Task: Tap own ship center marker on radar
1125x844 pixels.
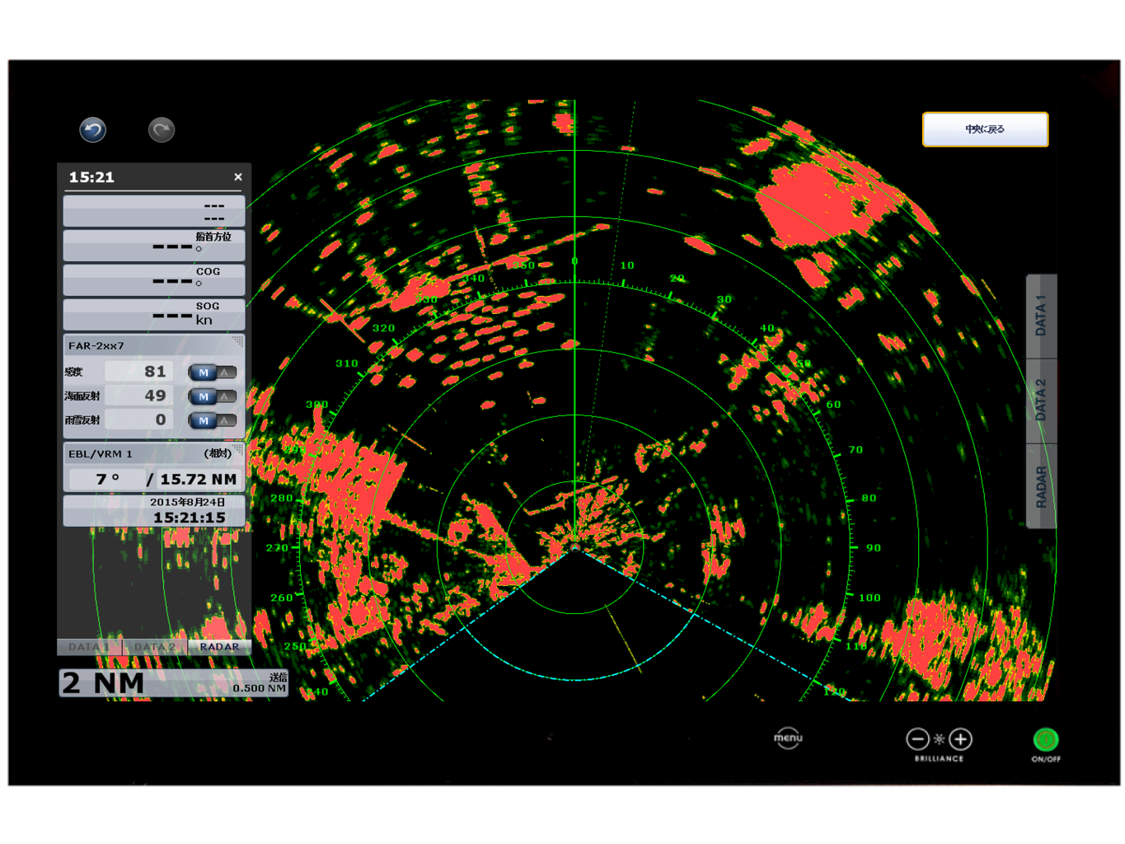Action: (574, 547)
